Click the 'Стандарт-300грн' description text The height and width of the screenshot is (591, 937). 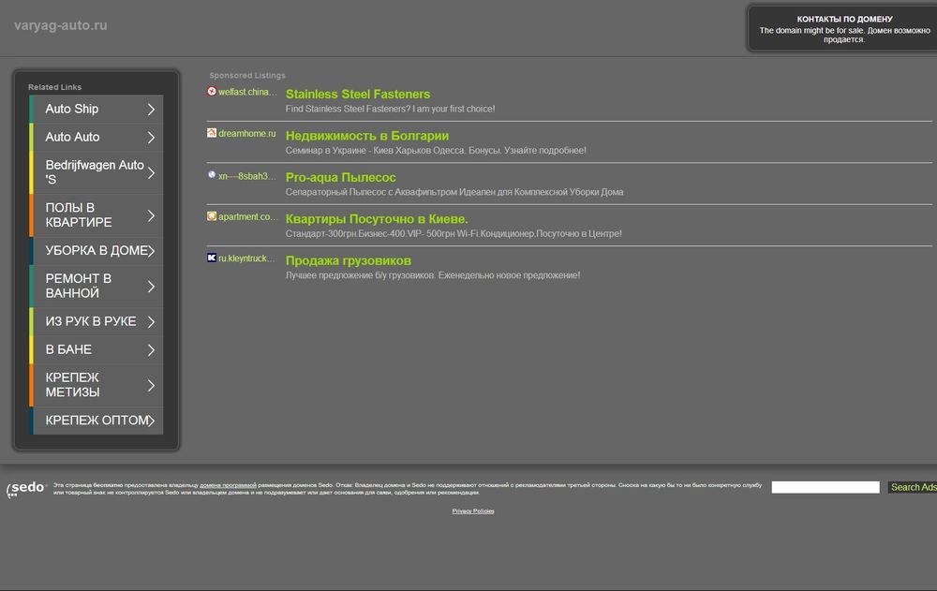click(454, 233)
